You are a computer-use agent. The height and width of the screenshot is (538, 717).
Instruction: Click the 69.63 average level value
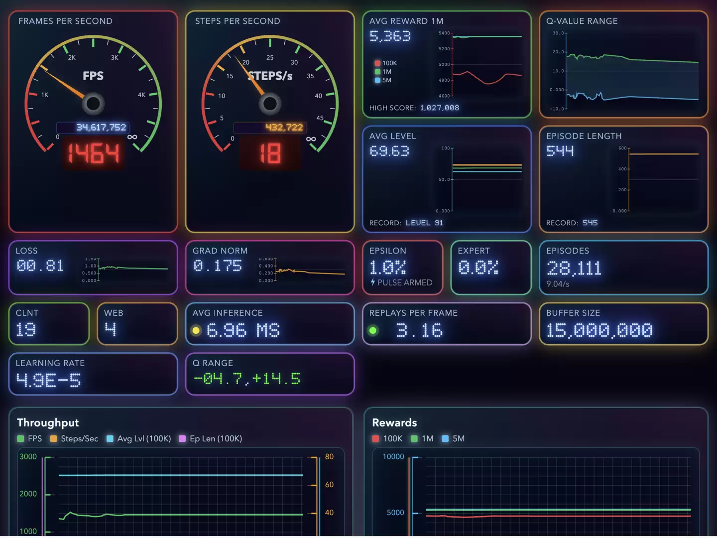point(389,151)
